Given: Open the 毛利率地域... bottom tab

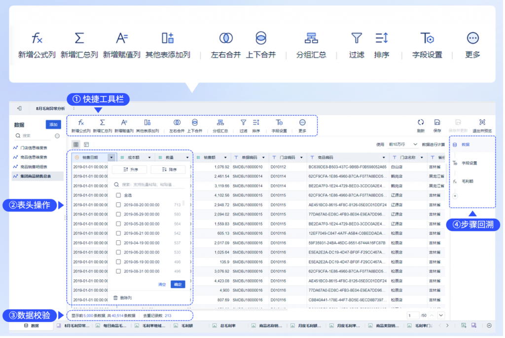Looking at the screenshot, I should [151, 326].
